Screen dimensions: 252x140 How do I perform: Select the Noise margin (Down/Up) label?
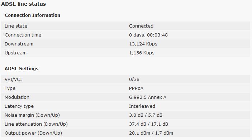pyautogui.click(x=32, y=115)
